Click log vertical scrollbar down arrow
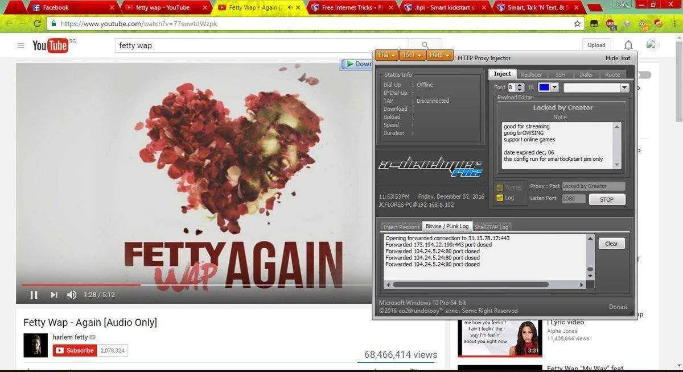This screenshot has width=683, height=372. (590, 276)
